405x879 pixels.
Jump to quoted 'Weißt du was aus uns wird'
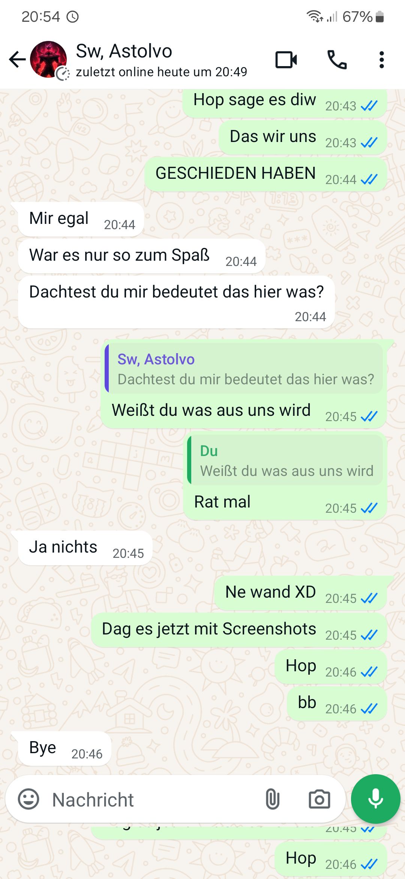(x=285, y=460)
